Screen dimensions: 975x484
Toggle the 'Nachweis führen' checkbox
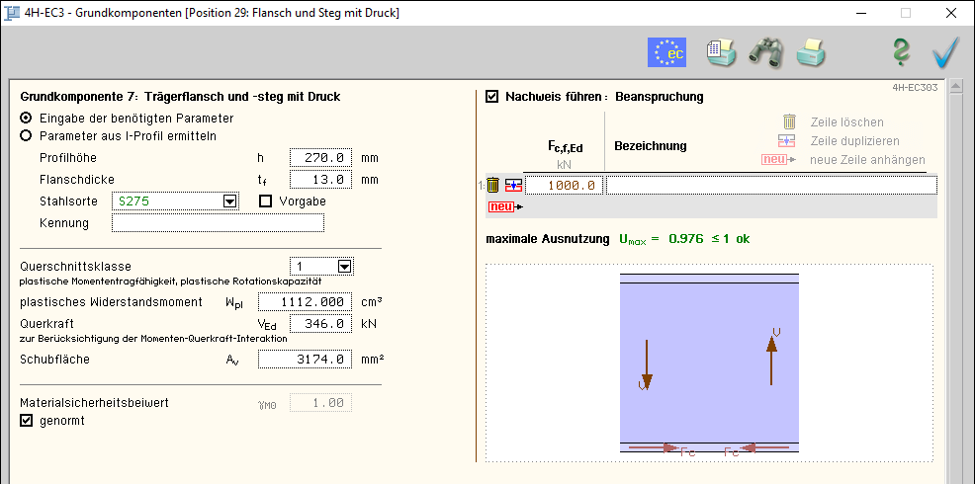coord(492,97)
